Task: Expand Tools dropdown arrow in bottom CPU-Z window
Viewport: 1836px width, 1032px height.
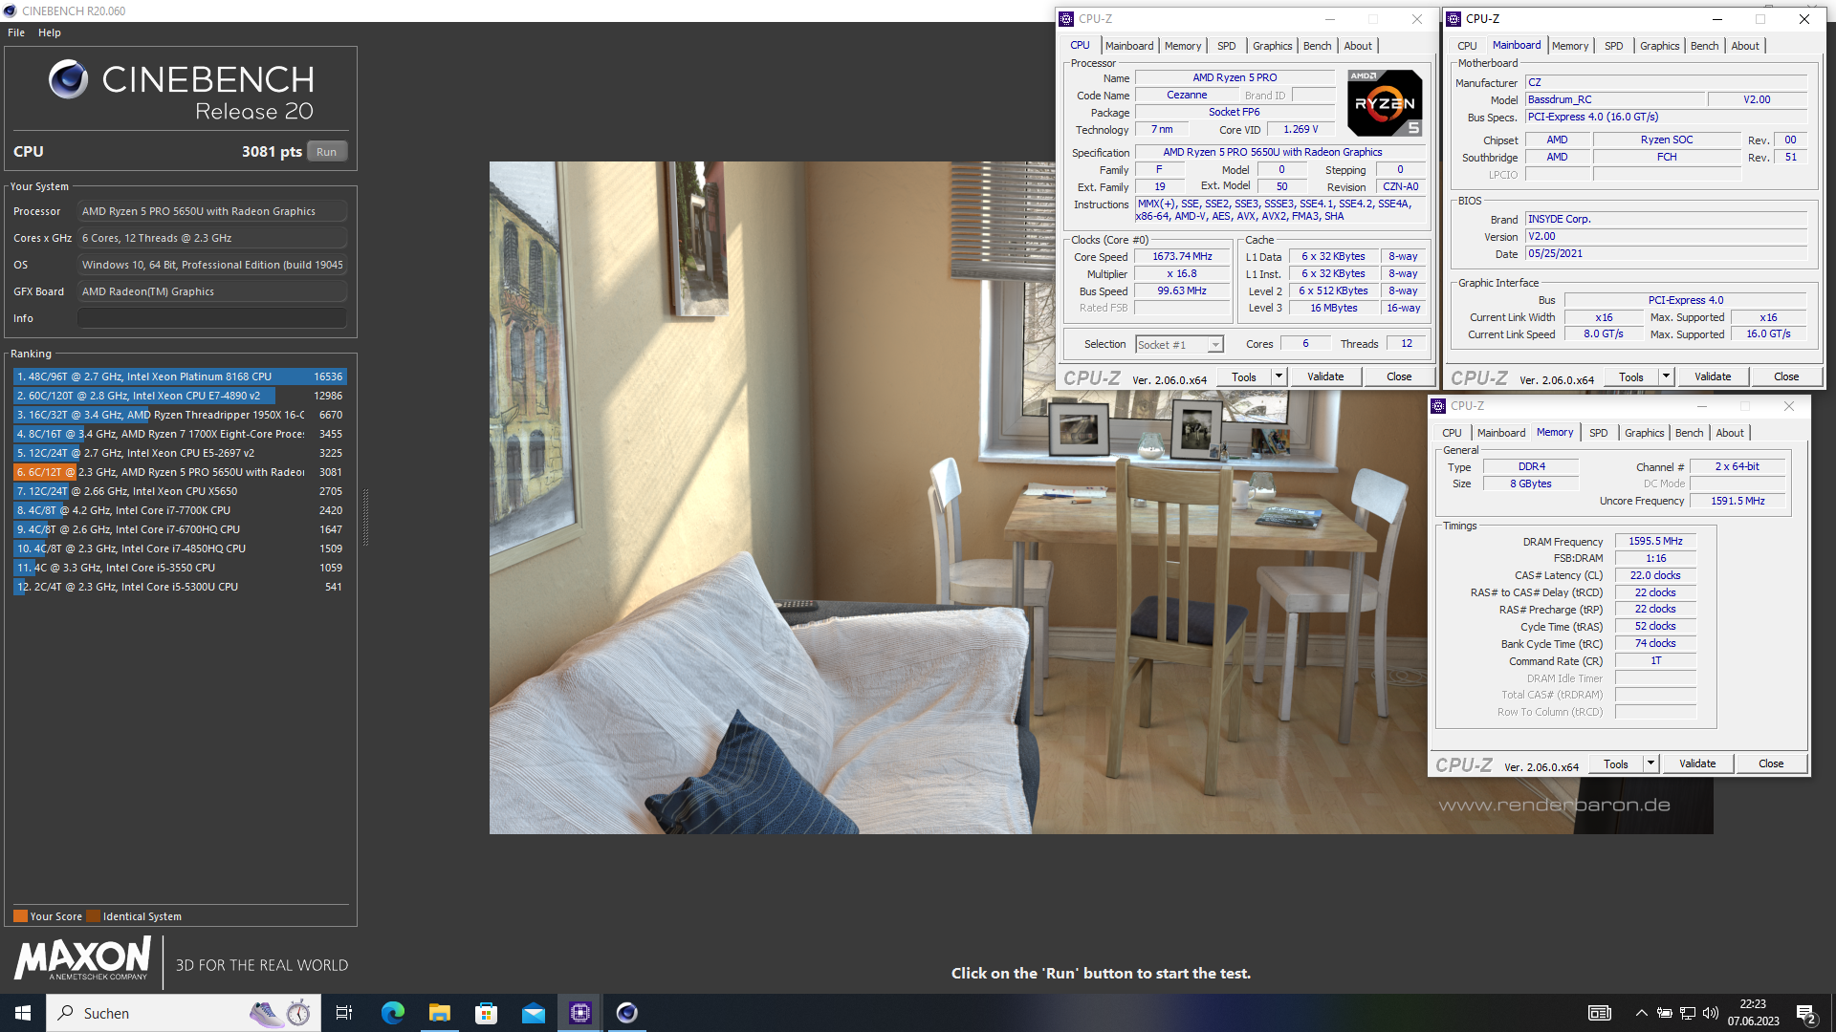Action: tap(1650, 764)
